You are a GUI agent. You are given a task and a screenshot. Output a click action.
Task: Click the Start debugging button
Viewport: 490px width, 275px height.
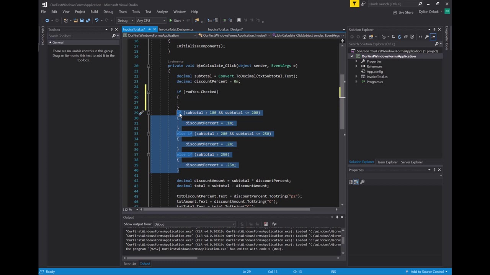click(x=175, y=20)
